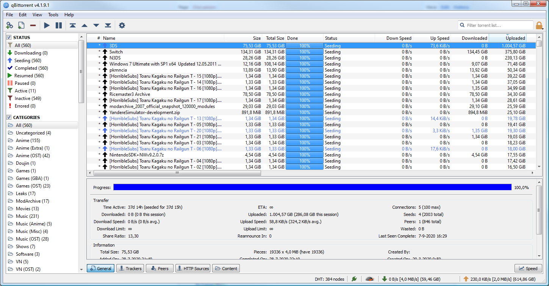Sort by Total Size column header
This screenshot has height=286, width=549.
(274, 38)
